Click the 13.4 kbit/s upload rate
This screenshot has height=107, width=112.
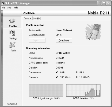[84, 77]
